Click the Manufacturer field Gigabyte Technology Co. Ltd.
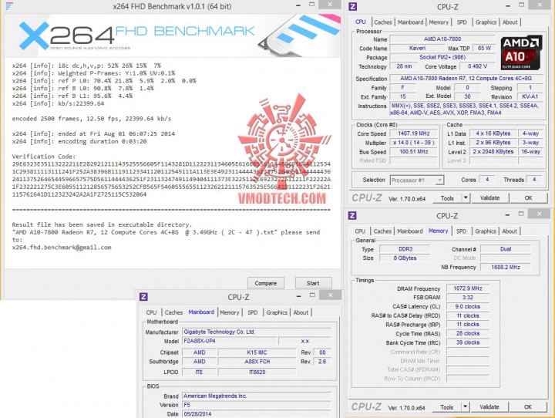The width and height of the screenshot is (555, 418). pyautogui.click(x=257, y=332)
